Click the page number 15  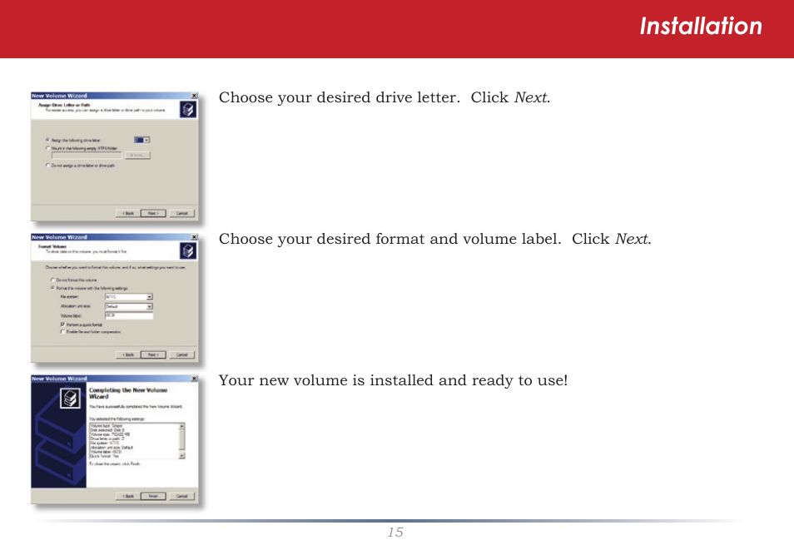(x=395, y=532)
